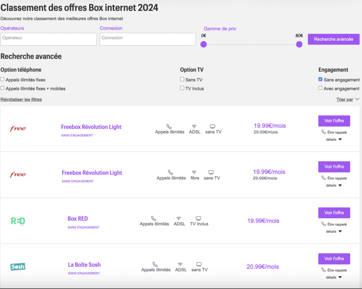Open the Trier par sort dropdown
This screenshot has width=362, height=289.
(x=348, y=99)
